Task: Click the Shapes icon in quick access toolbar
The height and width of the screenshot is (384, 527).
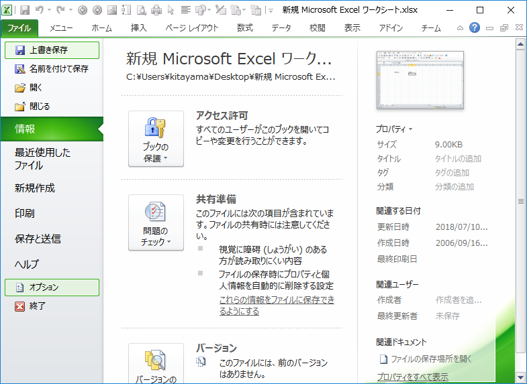Action: coord(201,11)
